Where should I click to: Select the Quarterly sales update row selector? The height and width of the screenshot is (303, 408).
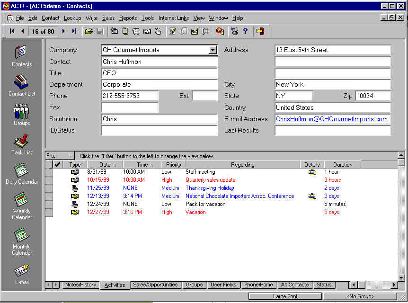[x=49, y=180]
